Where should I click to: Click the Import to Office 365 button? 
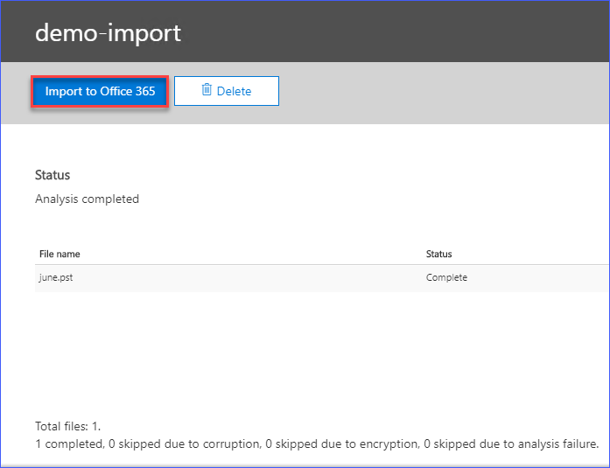point(100,91)
